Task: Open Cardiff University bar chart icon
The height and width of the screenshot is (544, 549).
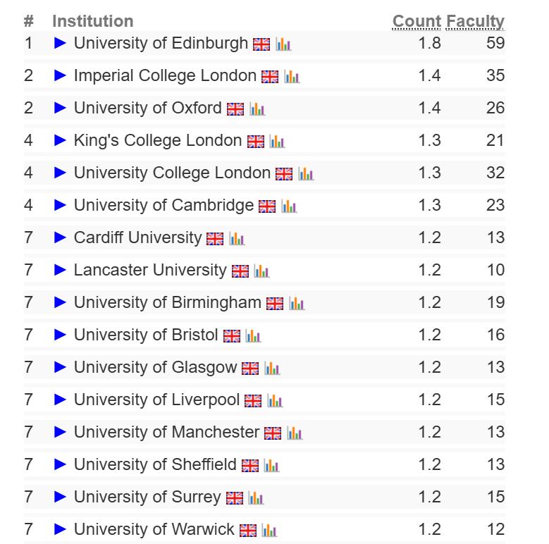Action: pos(237,239)
